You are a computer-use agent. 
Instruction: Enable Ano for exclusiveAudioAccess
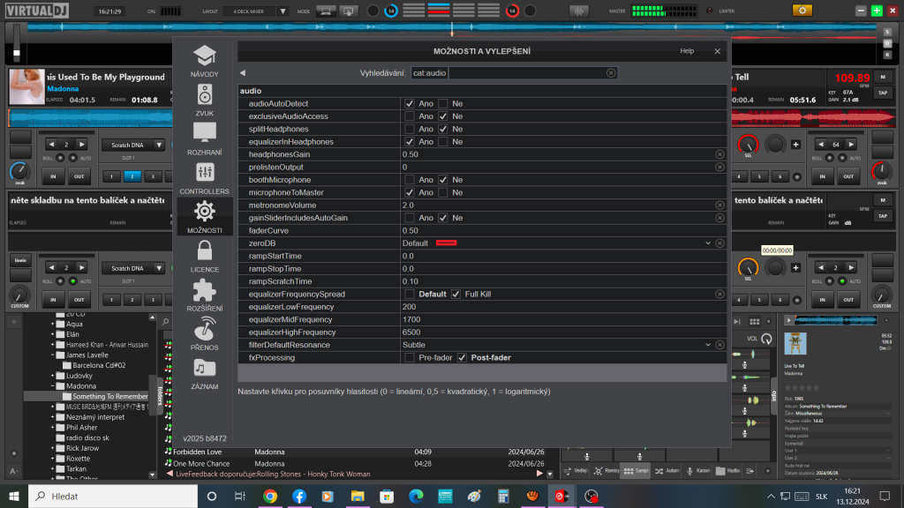(410, 116)
